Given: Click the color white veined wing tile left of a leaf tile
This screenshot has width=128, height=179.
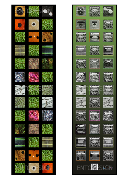Looking at the screenshot, I should pos(20,90).
